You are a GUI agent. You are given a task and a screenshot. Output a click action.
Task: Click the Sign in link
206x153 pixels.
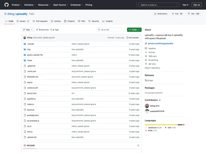[x=185, y=5]
